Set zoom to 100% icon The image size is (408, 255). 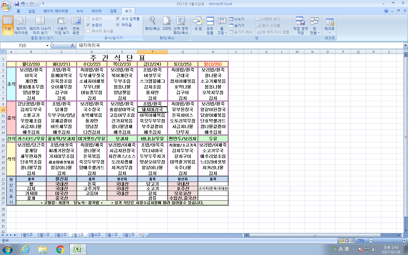(167, 24)
